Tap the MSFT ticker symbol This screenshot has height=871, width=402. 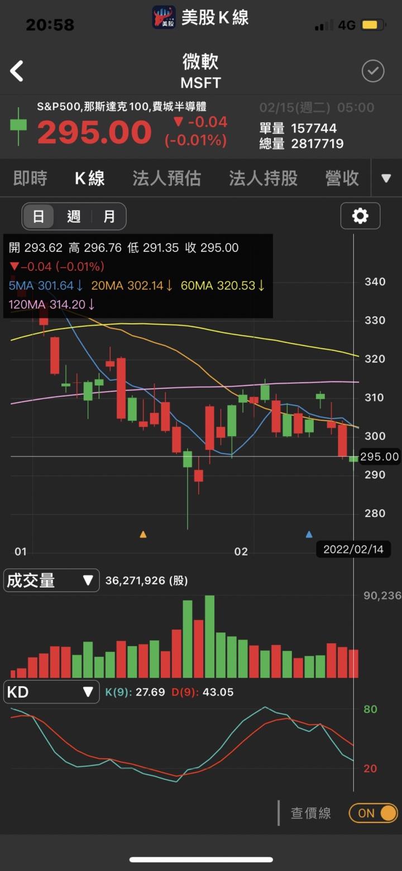pyautogui.click(x=201, y=83)
